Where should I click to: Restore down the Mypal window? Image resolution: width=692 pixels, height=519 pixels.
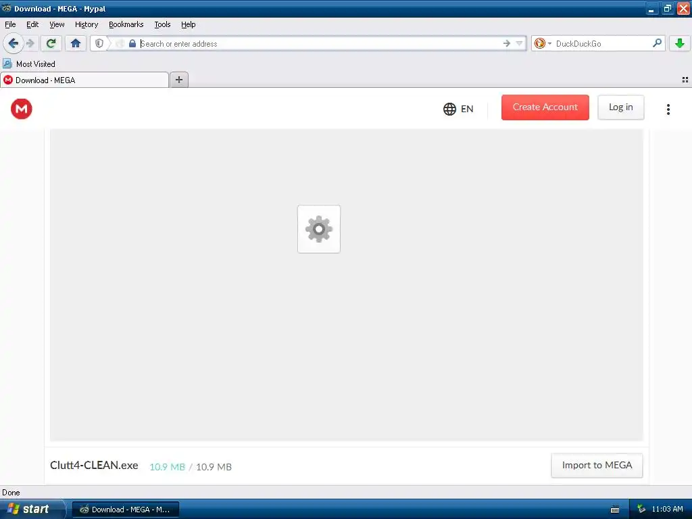click(x=667, y=8)
